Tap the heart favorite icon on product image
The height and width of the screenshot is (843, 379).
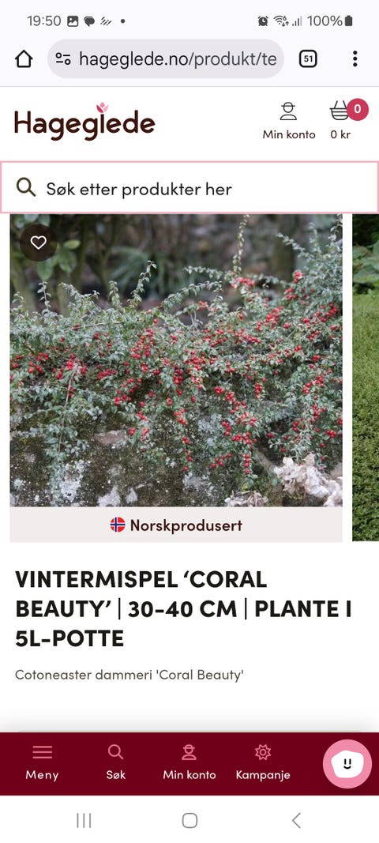click(38, 243)
